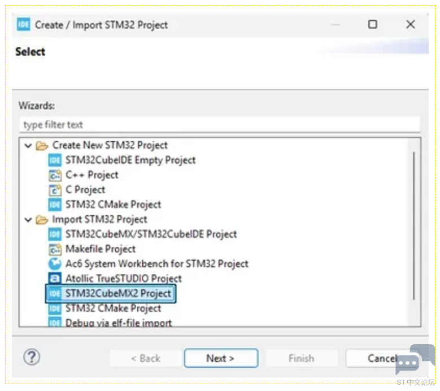
Task: Select the C++ Project wizard
Action: (92, 175)
